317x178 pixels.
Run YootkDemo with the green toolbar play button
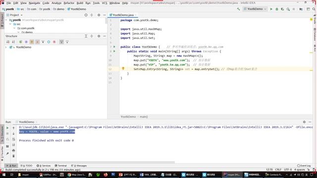271,9
